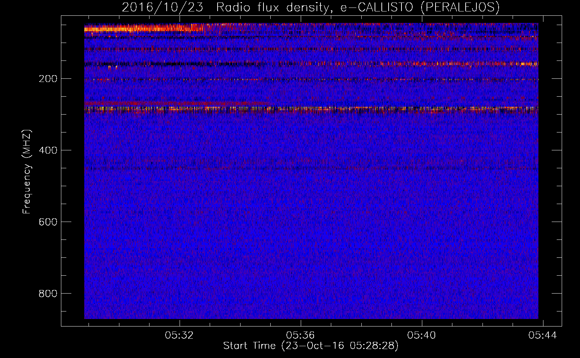Click the 05:32 time tick label

click(179, 335)
